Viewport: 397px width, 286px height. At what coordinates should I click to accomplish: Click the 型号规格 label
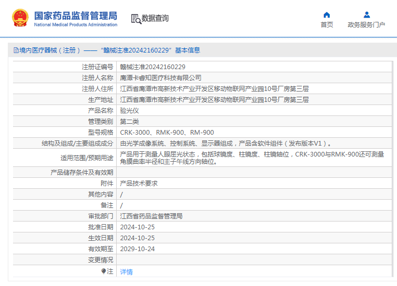coord(101,133)
